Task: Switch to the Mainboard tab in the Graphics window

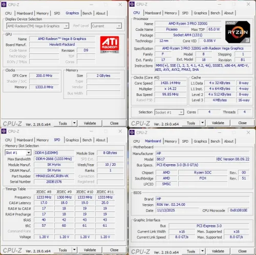Action: [25, 13]
